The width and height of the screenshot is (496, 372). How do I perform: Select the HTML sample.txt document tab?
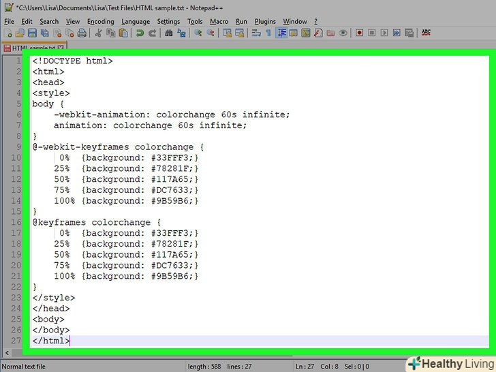coord(31,48)
